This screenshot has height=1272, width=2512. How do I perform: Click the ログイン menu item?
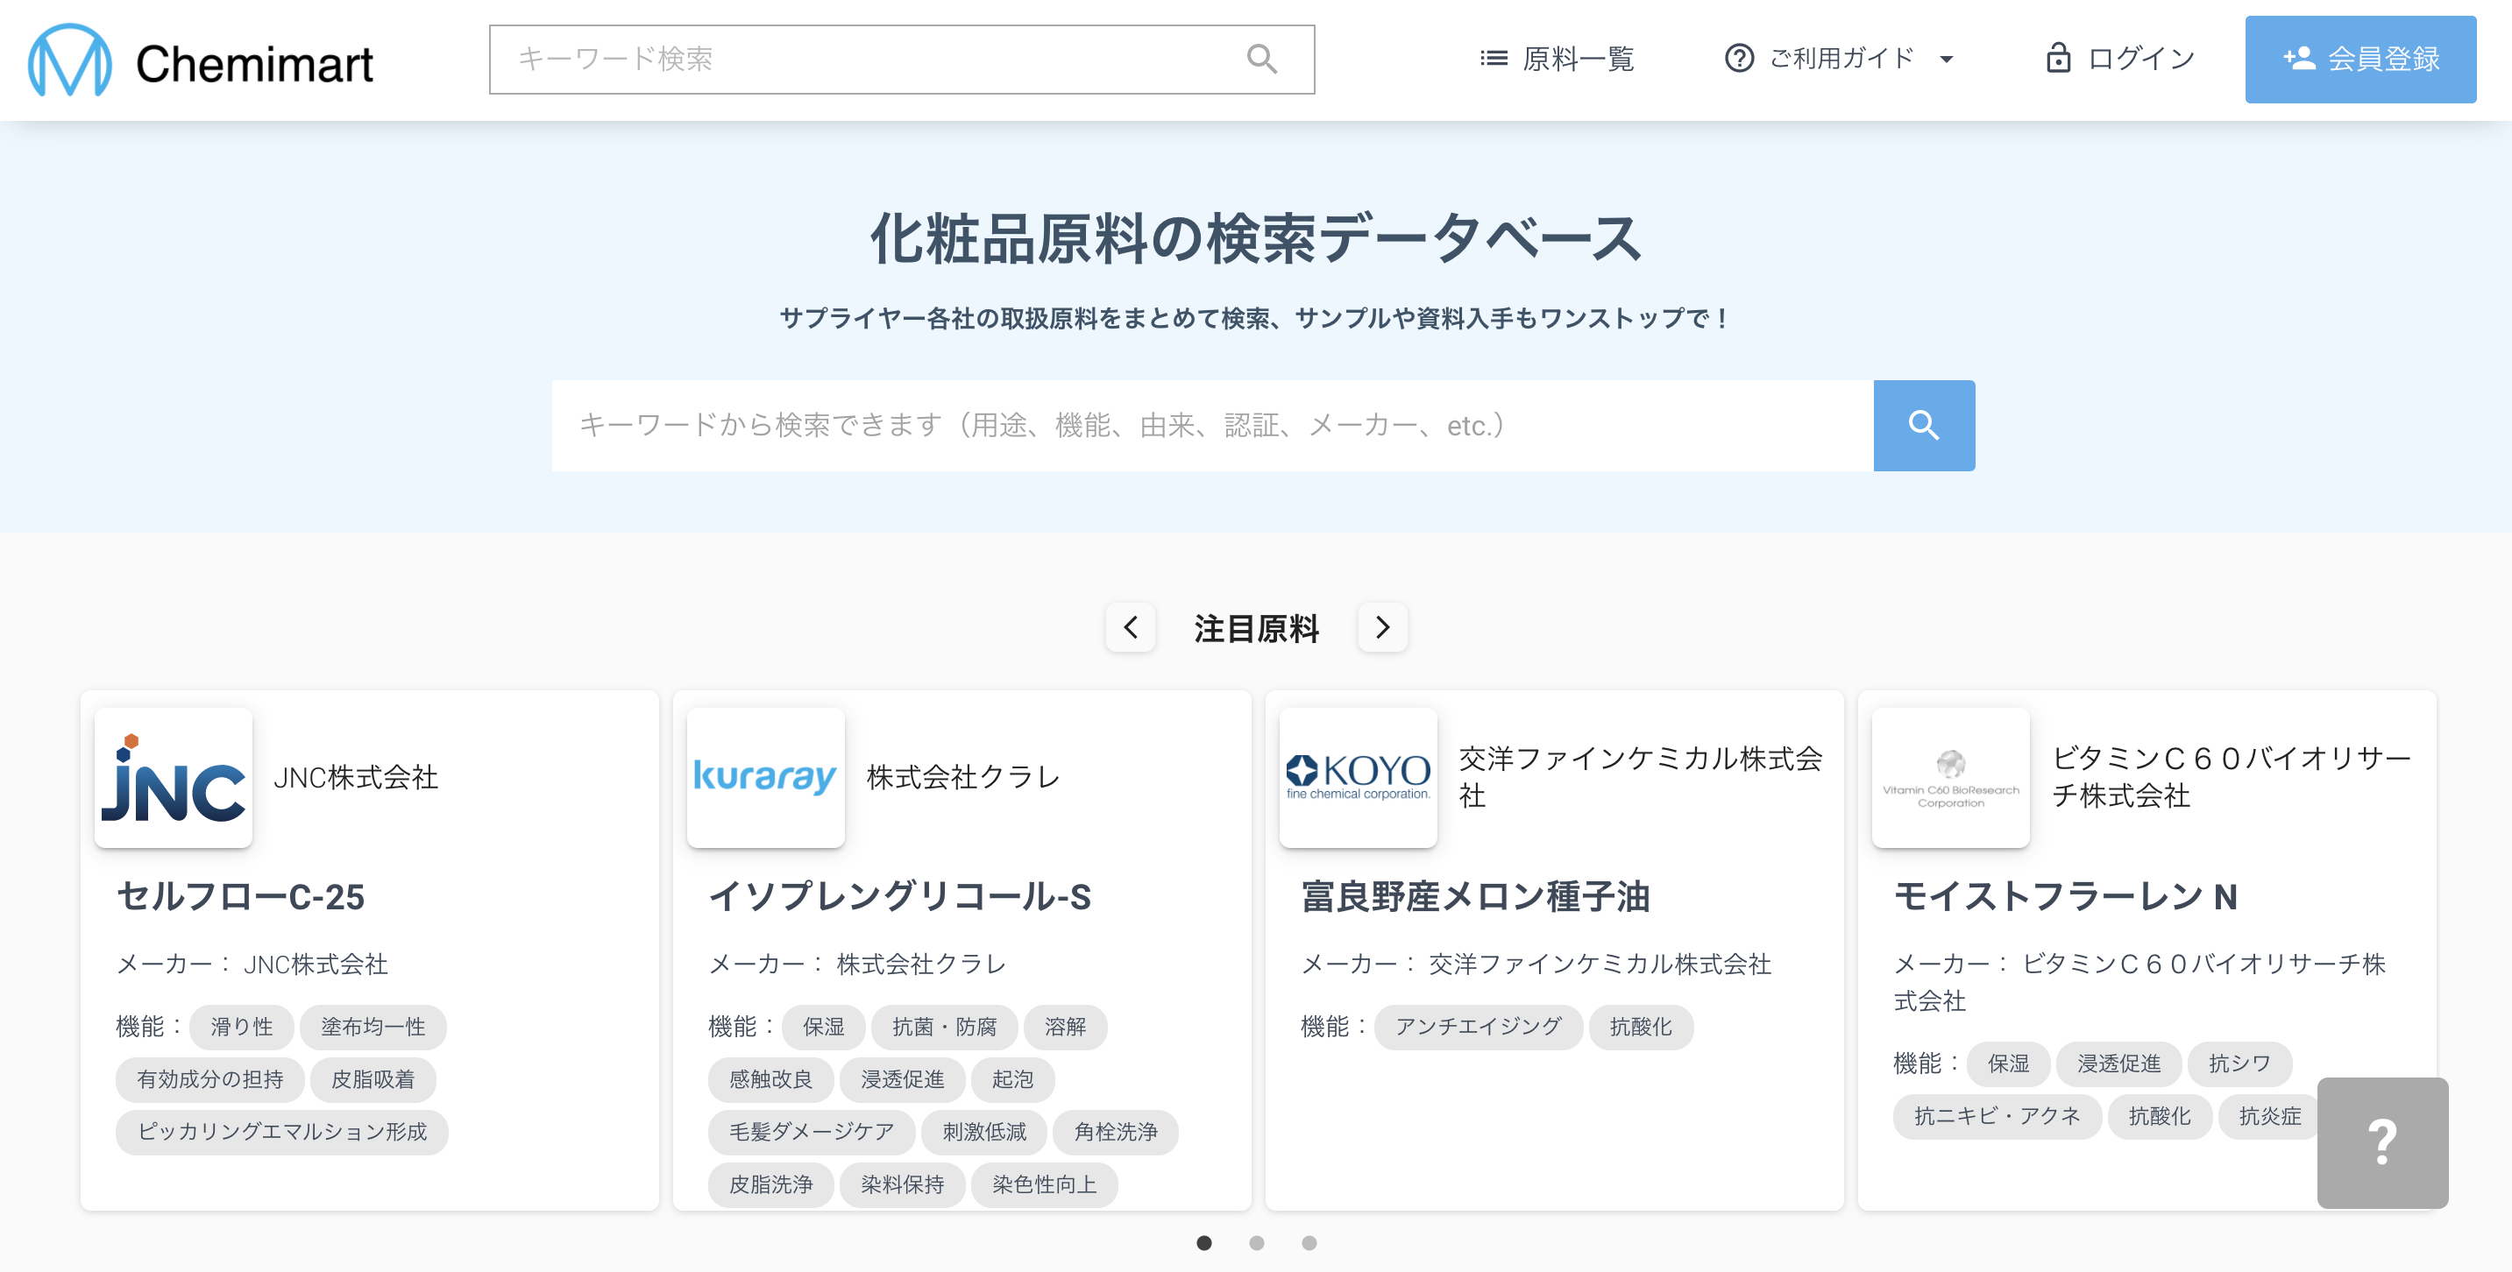(2120, 60)
